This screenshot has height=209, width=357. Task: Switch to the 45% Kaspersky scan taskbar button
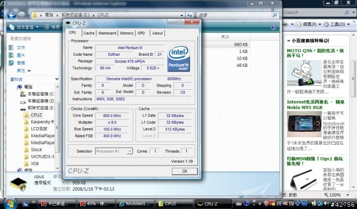pos(95,204)
